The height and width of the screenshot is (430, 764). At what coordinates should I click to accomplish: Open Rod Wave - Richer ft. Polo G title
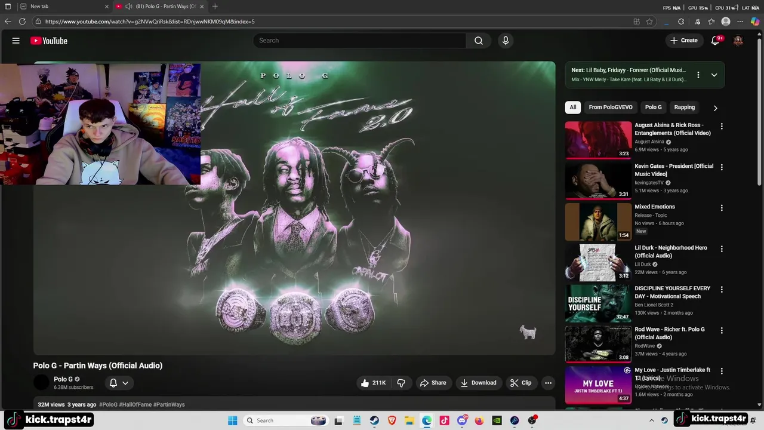point(669,333)
